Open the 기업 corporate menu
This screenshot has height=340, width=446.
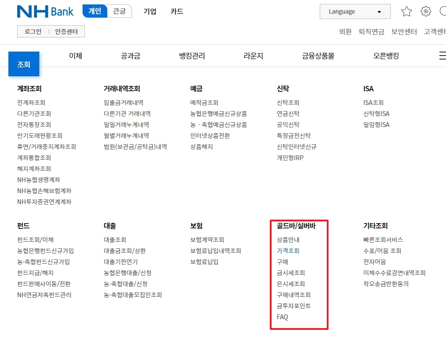click(x=150, y=12)
